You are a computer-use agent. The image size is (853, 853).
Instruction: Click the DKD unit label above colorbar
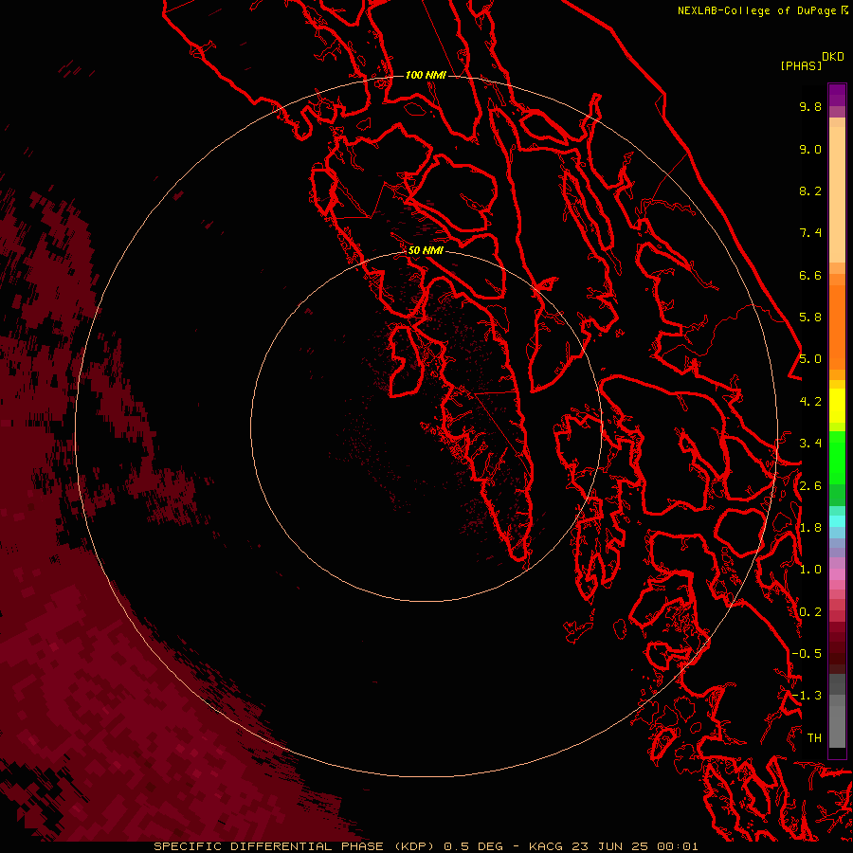pos(833,57)
